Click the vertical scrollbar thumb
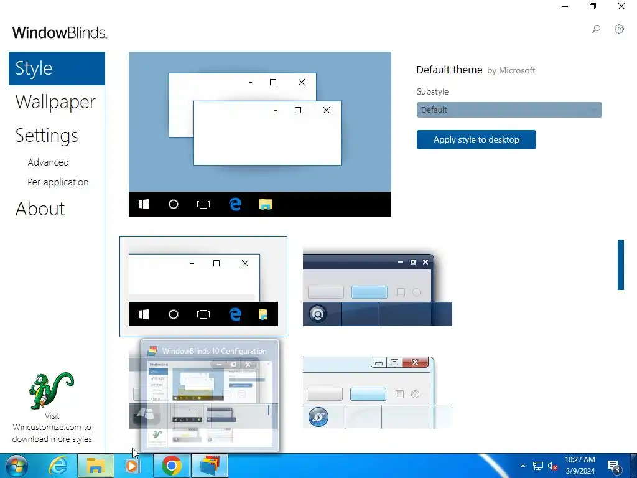 click(620, 265)
